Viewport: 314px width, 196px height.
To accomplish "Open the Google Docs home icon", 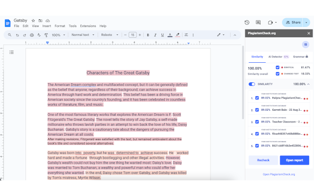I will 8,23.
